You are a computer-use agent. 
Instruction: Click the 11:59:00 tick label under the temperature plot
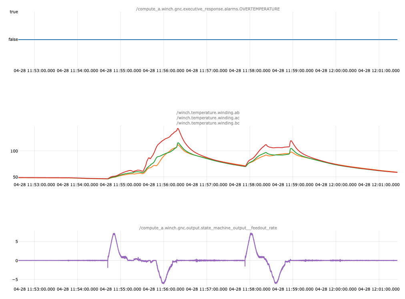(293, 185)
